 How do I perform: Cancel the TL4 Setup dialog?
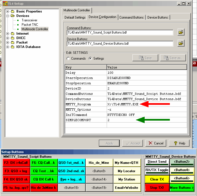(x=156, y=143)
